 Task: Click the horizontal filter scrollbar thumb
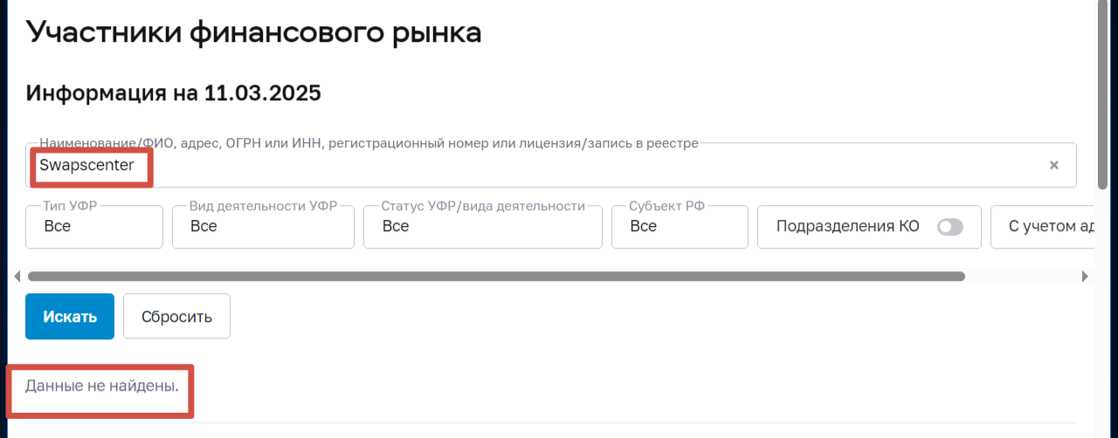[496, 277]
